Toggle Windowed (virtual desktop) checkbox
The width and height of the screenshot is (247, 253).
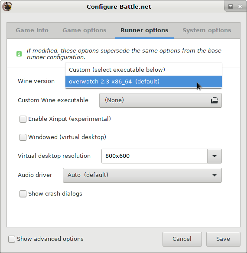(x=23, y=137)
